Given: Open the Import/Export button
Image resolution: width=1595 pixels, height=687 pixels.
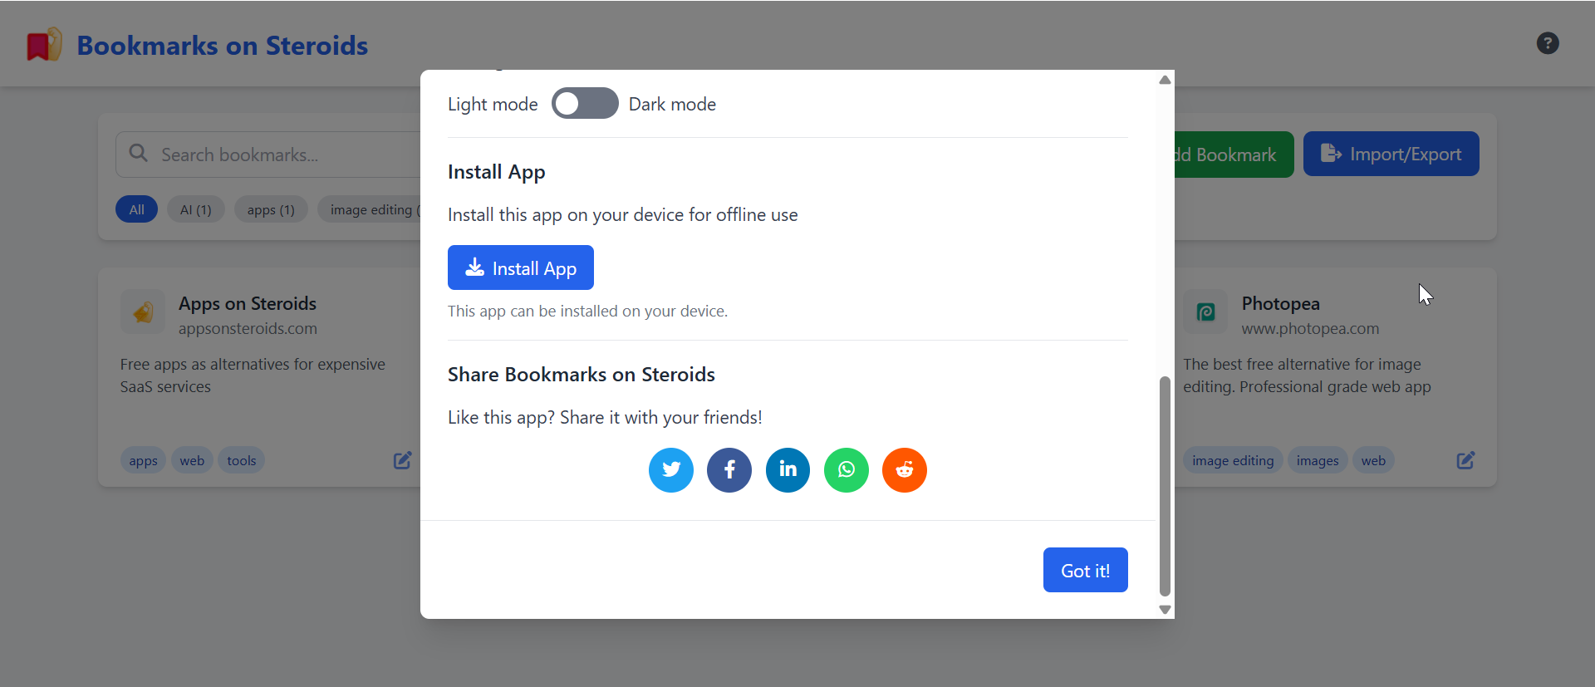Looking at the screenshot, I should pyautogui.click(x=1391, y=154).
